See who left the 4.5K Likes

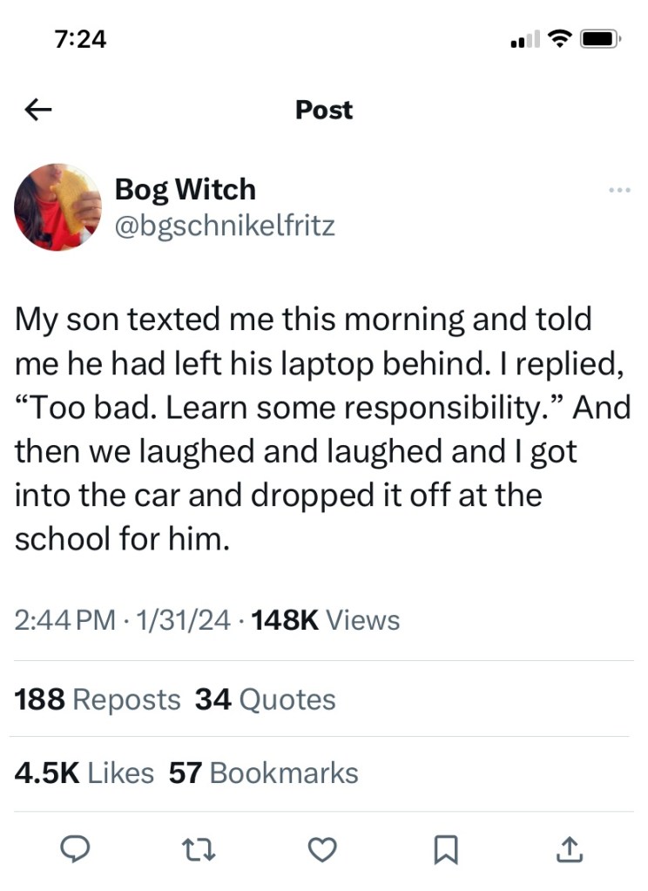[84, 773]
